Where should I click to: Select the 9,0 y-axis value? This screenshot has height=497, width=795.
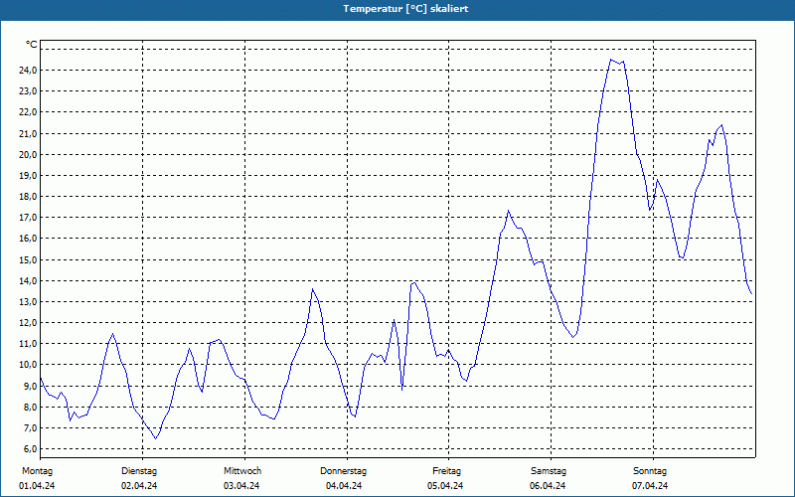(x=30, y=386)
